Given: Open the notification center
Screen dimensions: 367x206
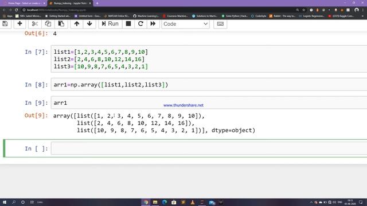Looking at the screenshot, I should (x=361, y=202).
